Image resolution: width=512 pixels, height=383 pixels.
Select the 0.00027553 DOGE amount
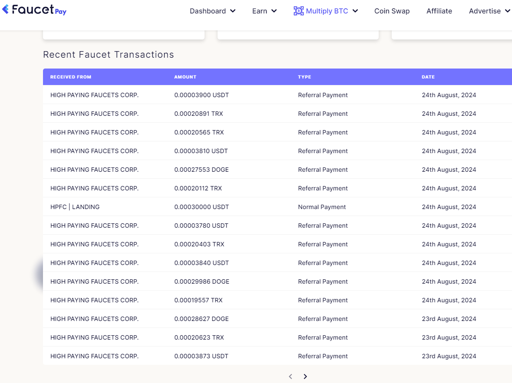click(x=201, y=170)
